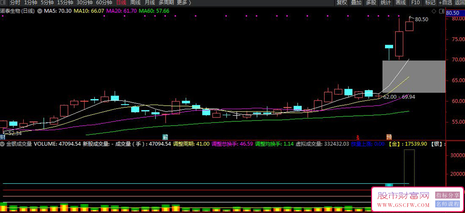Image resolution: width=465 pixels, height=213 pixels.
Task: Click the 返回 back button
Action: (459, 3)
